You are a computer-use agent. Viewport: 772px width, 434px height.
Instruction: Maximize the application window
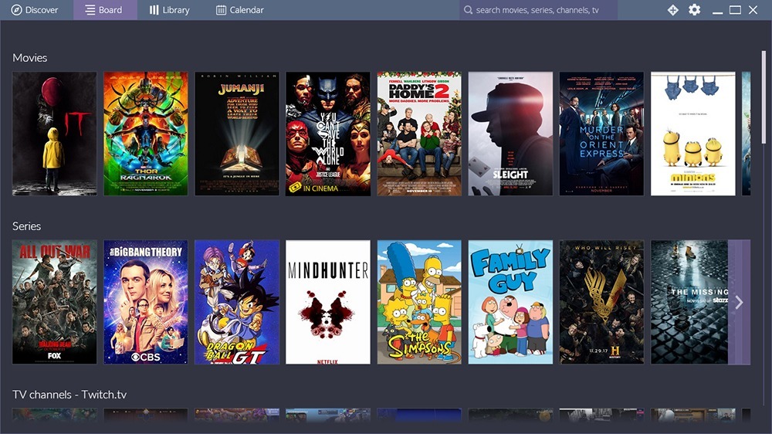coord(735,10)
